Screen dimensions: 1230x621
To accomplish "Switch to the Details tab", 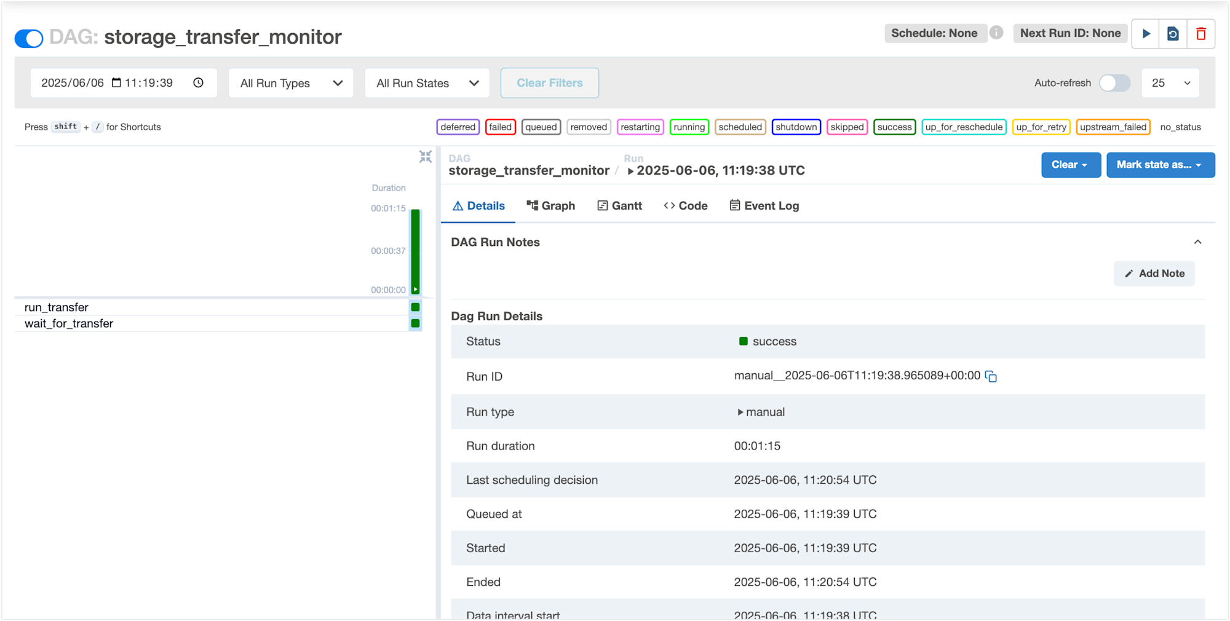I will click(x=478, y=206).
